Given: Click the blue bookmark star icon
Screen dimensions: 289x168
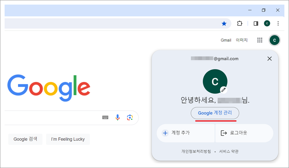Looking at the screenshot, I should click(224, 24).
